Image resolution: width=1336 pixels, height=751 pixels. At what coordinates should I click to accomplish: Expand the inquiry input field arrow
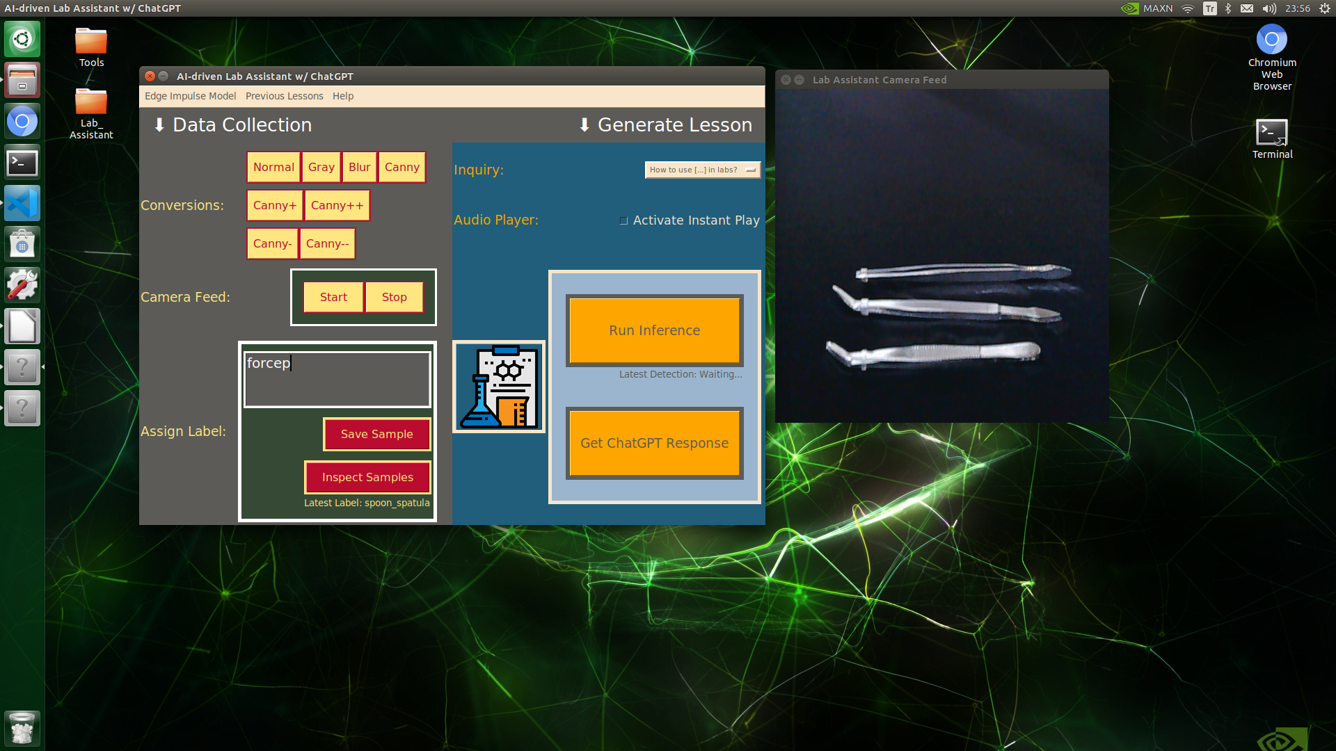pyautogui.click(x=751, y=170)
